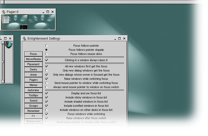Click the Pager-0 title bar logo icon
The width and height of the screenshot is (208, 136).
click(4, 12)
